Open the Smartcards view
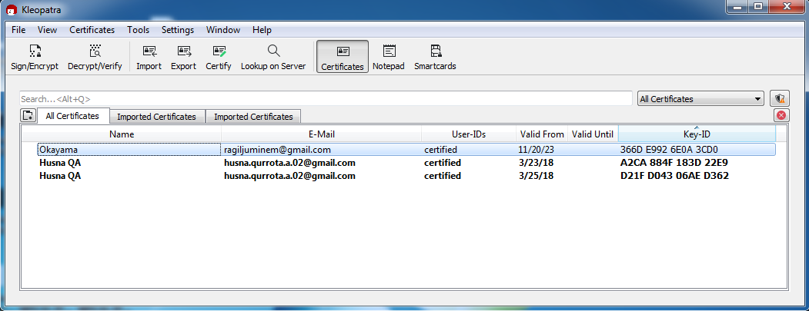The height and width of the screenshot is (311, 809). (x=435, y=57)
